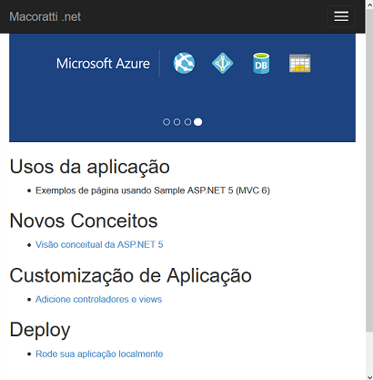Open Rode sua aplicação localmente link

(99, 354)
